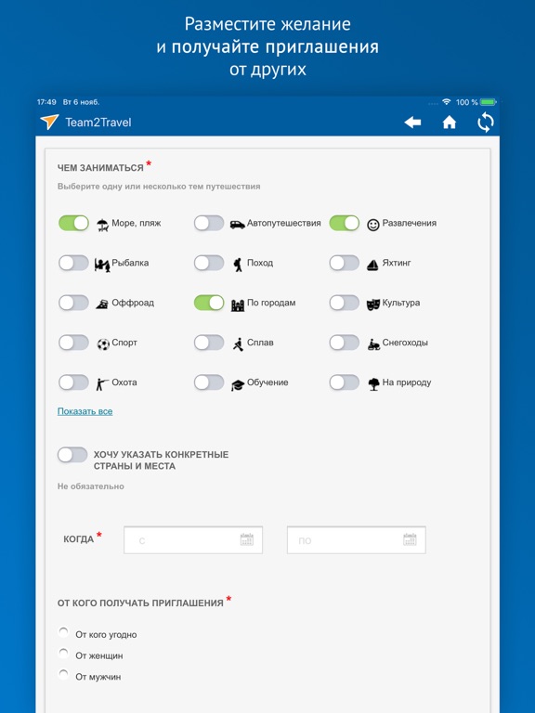This screenshot has width=535, height=713.
Task: Enable the Снегоходы switch
Action: click(x=345, y=343)
